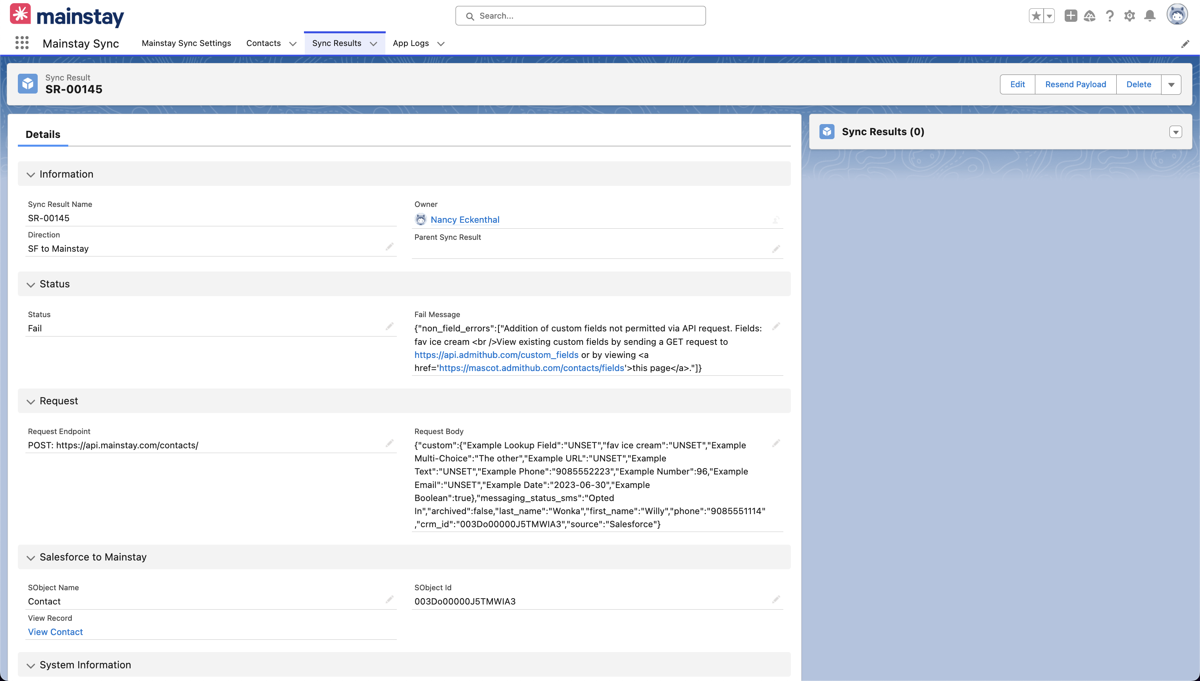Image resolution: width=1200 pixels, height=681 pixels.
Task: Open the api.admithub.com/custom_fields link
Action: click(x=496, y=354)
